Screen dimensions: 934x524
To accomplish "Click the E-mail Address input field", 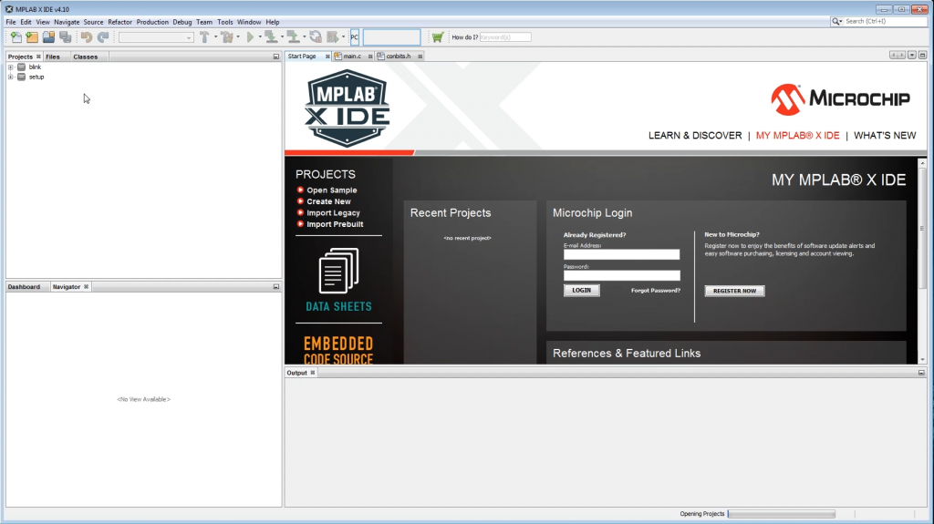I will coord(621,254).
